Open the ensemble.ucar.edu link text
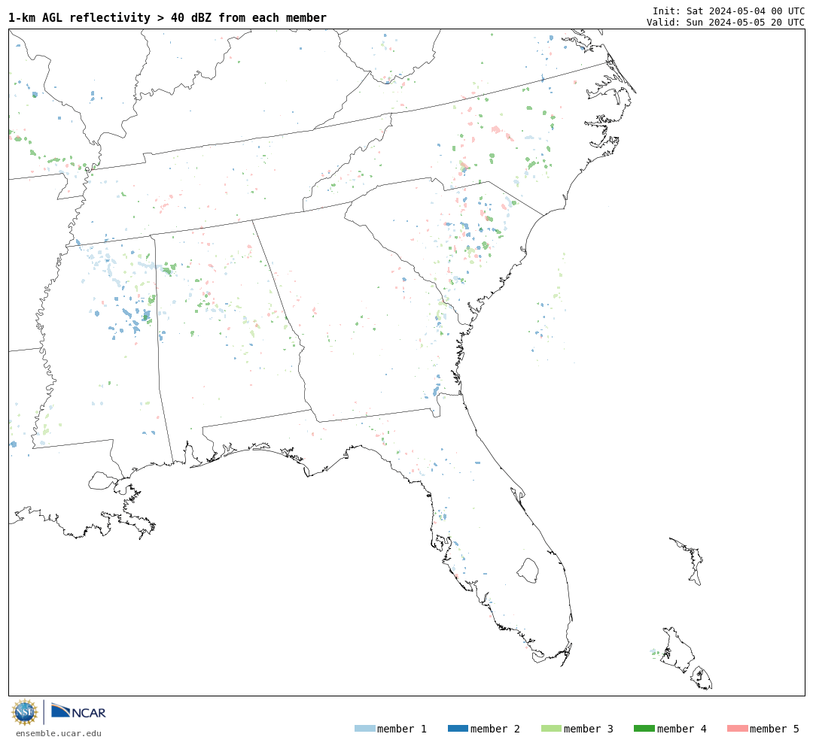 (x=59, y=733)
